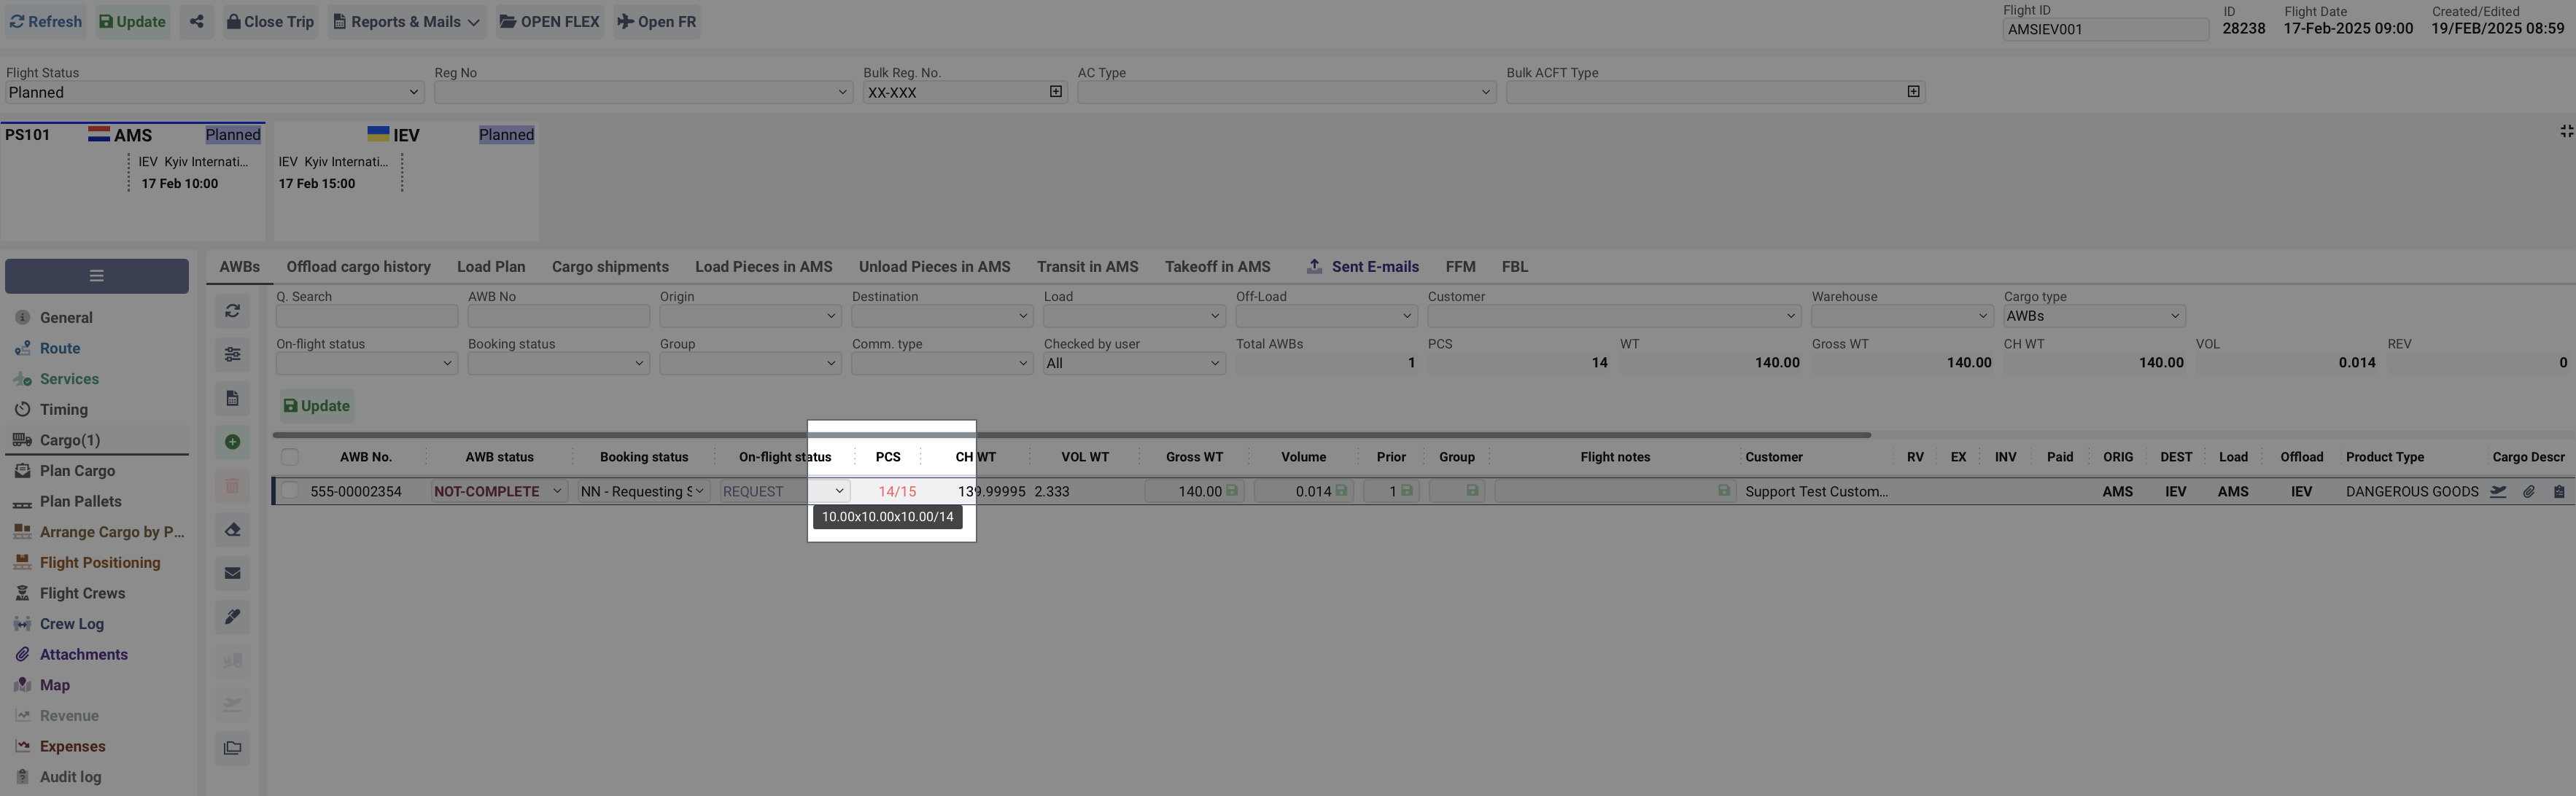
Task: Click the hamburger menu button above General
Action: (x=96, y=276)
